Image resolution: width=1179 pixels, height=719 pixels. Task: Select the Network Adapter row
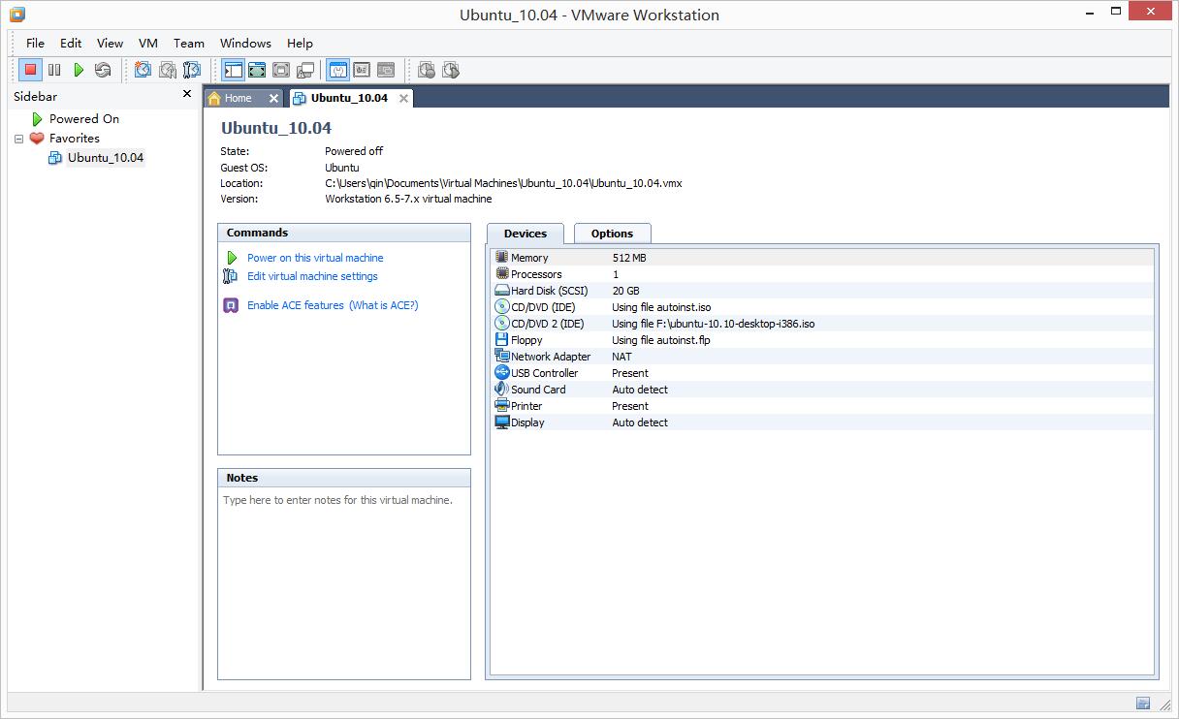point(823,357)
